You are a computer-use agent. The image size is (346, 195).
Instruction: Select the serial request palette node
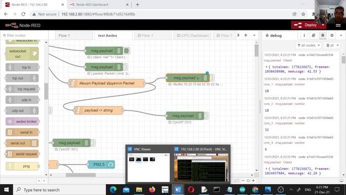pos(22,154)
